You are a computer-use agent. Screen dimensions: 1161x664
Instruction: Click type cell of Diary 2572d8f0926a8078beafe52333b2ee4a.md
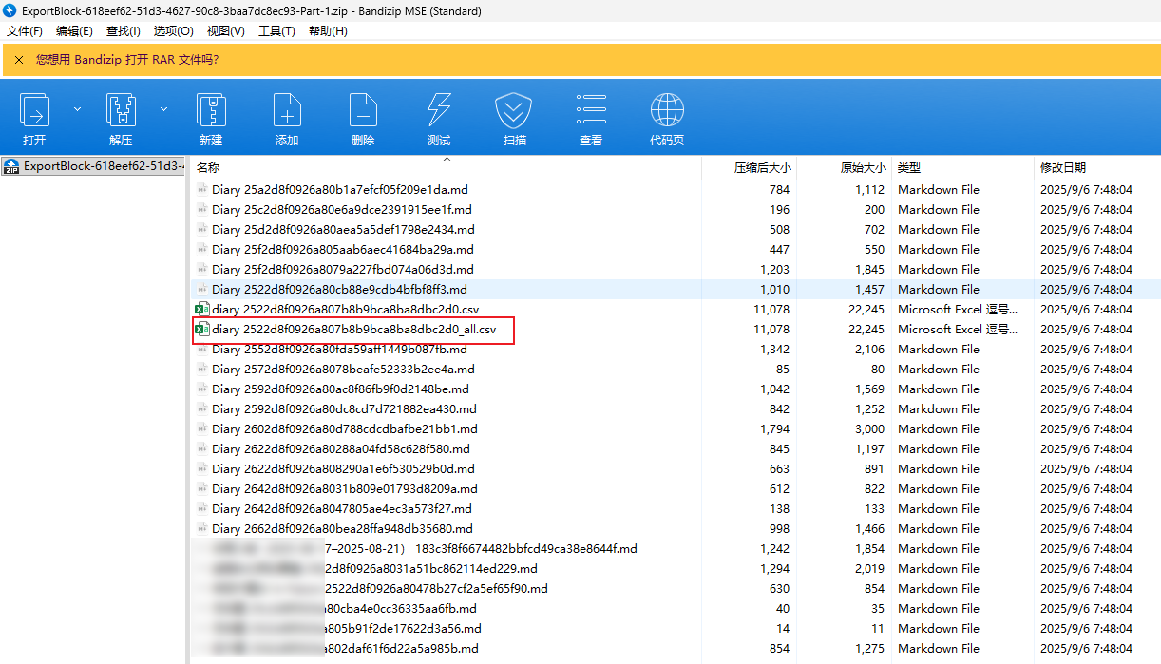click(x=939, y=370)
